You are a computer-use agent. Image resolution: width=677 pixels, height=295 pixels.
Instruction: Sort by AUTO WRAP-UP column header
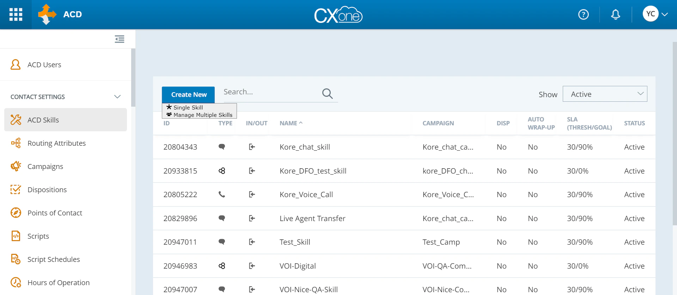click(x=541, y=123)
